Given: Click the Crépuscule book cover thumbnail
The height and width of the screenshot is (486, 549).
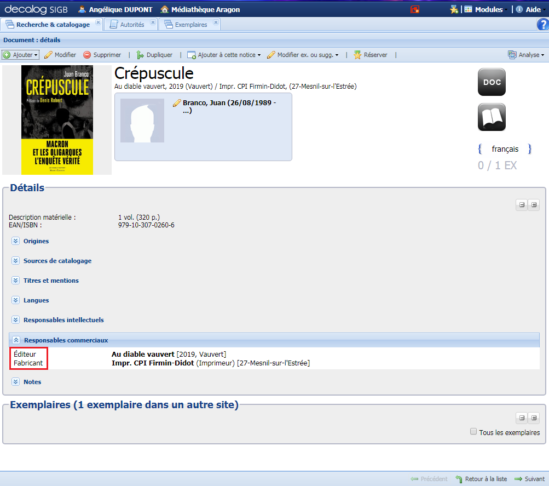Looking at the screenshot, I should tap(57, 119).
